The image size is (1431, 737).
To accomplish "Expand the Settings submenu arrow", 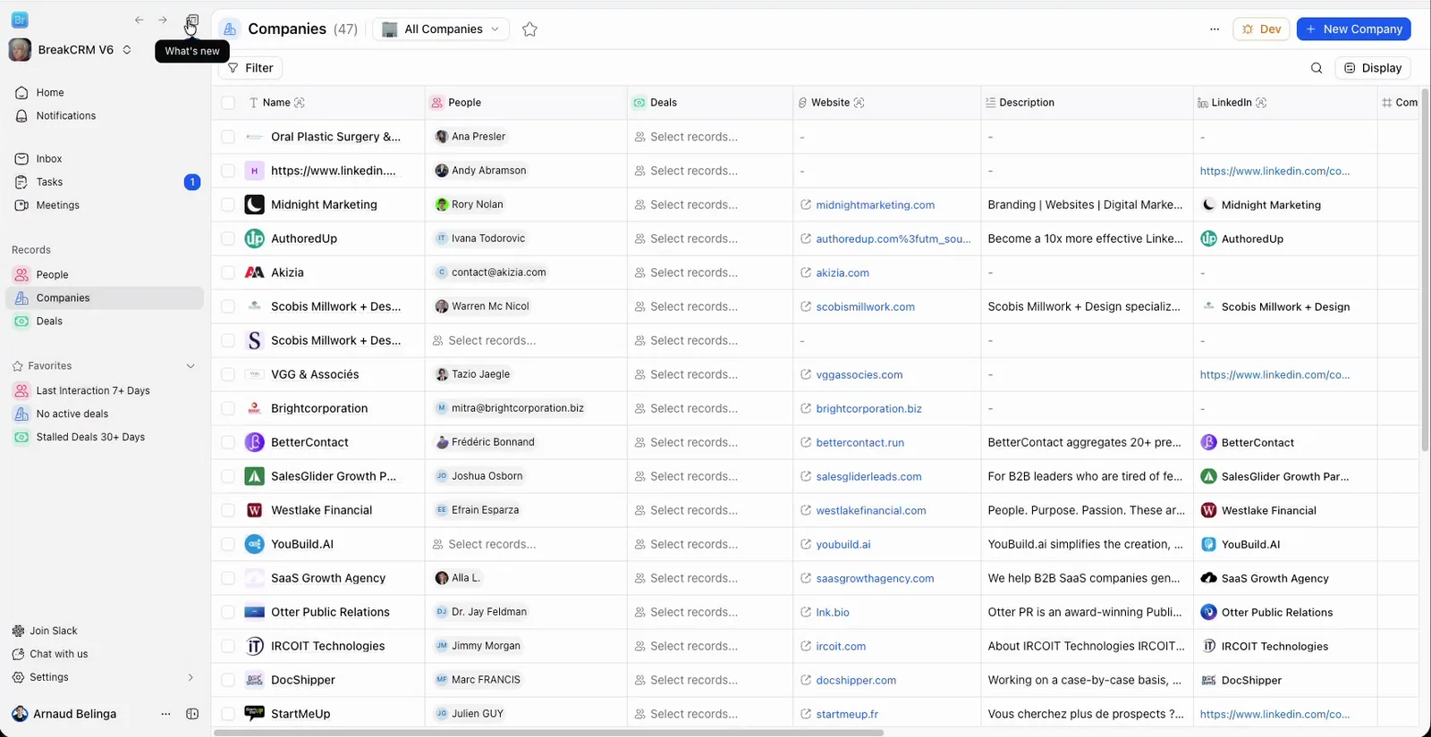I will coord(191,677).
